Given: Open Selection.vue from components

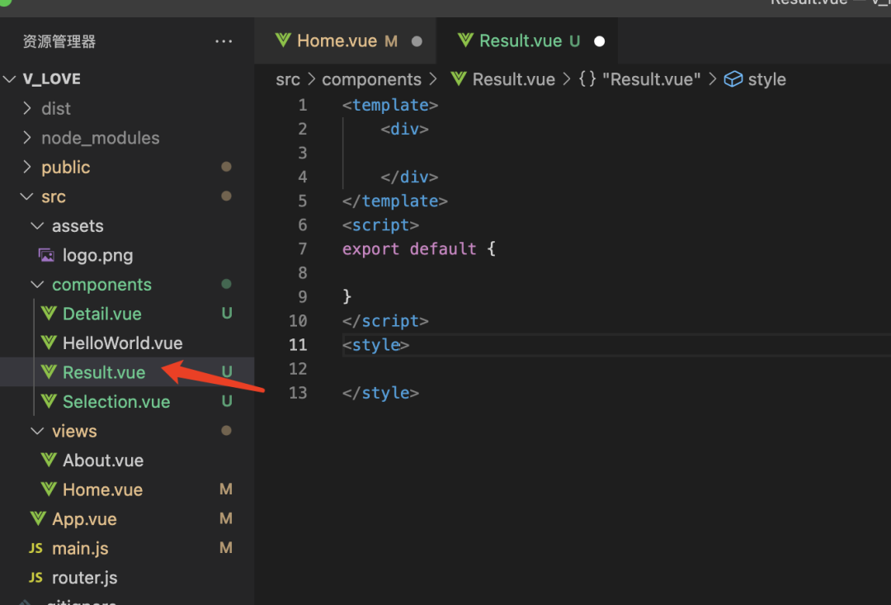Looking at the screenshot, I should point(127,402).
